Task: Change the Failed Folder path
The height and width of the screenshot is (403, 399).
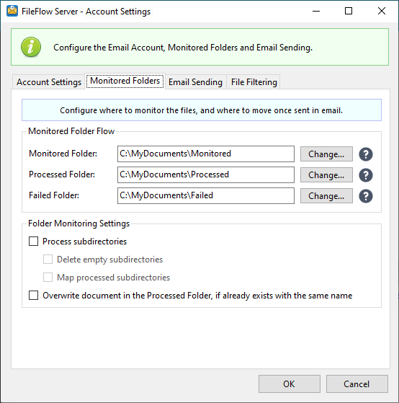Action: 326,196
